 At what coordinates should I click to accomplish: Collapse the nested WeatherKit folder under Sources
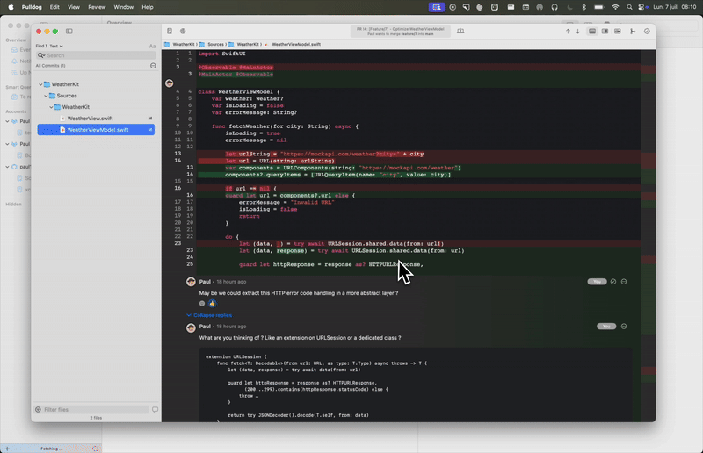(51, 107)
